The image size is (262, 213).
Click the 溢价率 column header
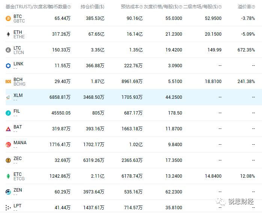[245, 7]
